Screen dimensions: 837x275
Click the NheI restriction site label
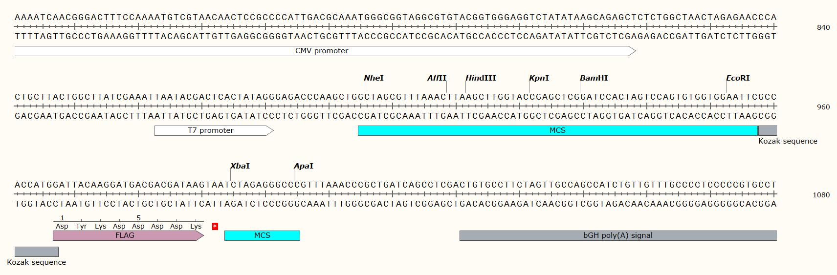click(x=374, y=78)
